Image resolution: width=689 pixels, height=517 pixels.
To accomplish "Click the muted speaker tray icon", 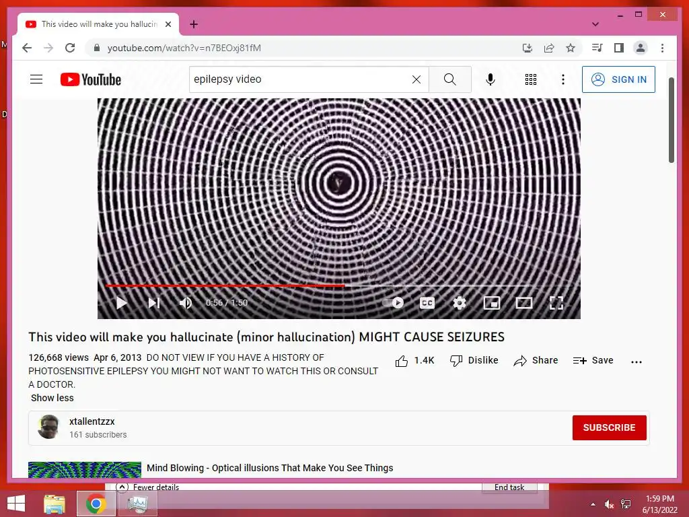I will click(609, 504).
